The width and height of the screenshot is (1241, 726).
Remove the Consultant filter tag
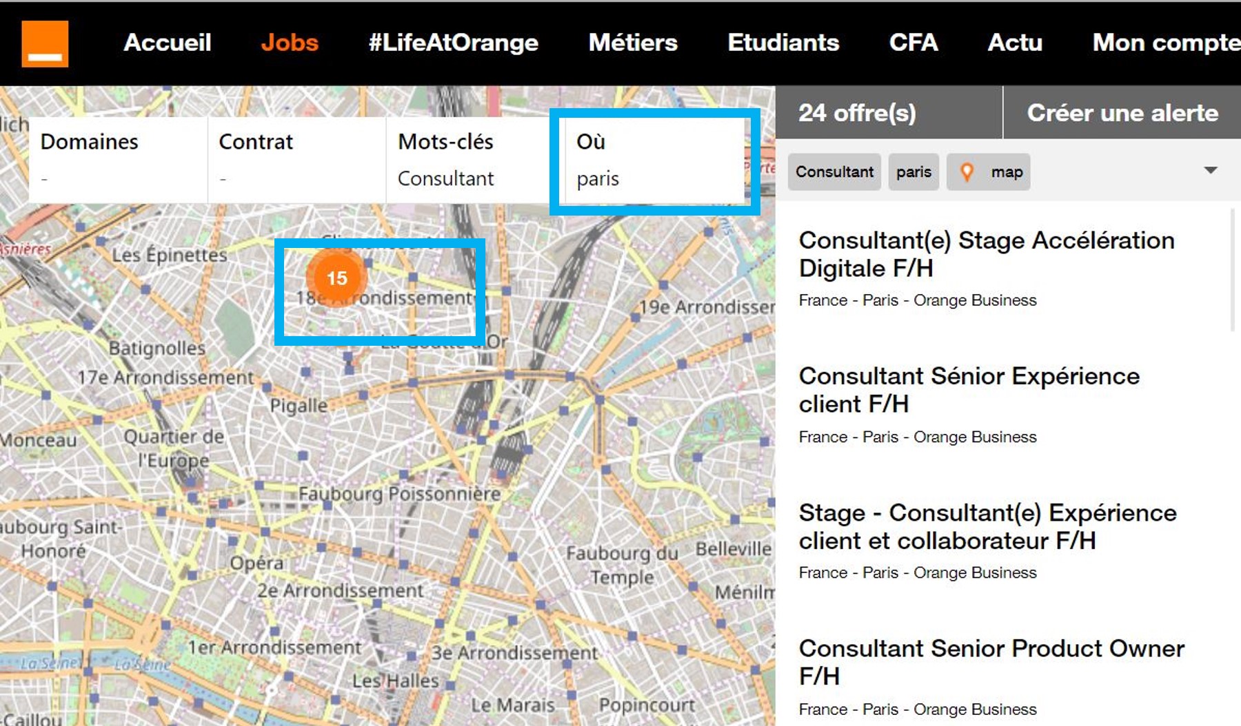coord(834,172)
